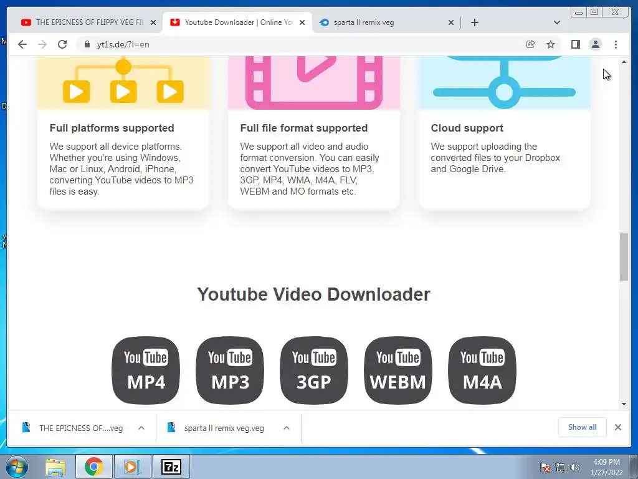Open the YouTube 3GP downloader badge

point(314,370)
